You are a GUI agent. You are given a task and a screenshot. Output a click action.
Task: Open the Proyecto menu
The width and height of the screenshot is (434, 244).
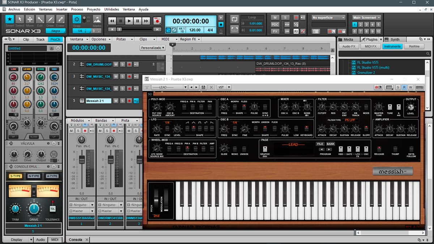click(x=94, y=9)
